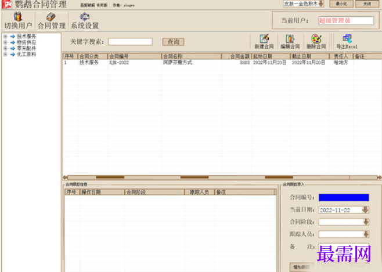Sort by 合同编号 column header in contract list

135,56
